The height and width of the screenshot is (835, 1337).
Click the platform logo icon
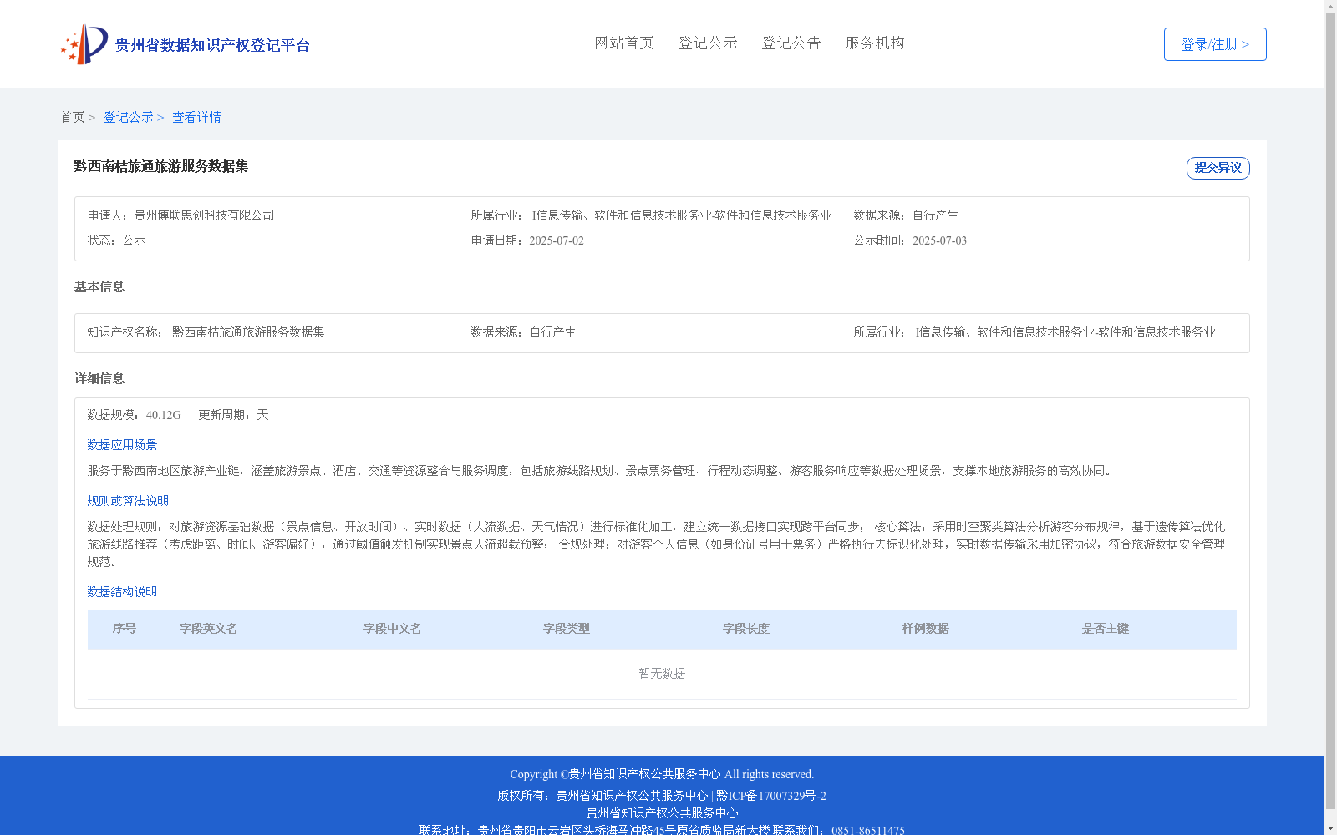click(84, 44)
